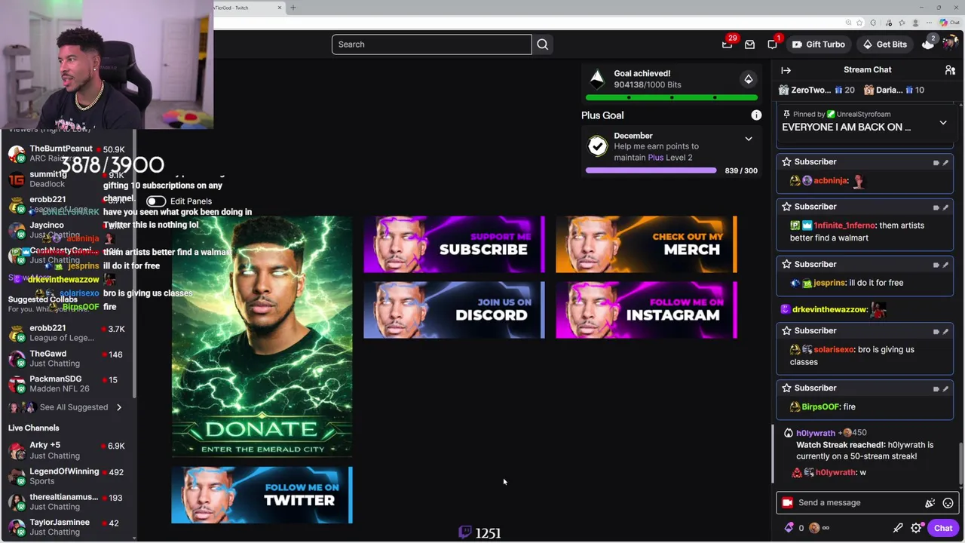This screenshot has height=543, width=965.
Task: Click the Bits gem icon below chat
Action: pyautogui.click(x=789, y=528)
